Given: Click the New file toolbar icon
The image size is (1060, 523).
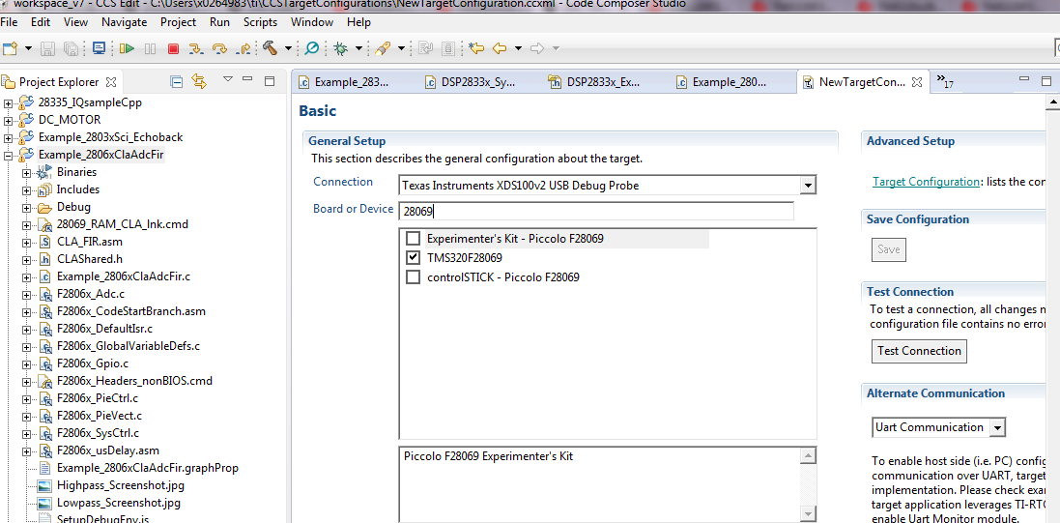Looking at the screenshot, I should [x=10, y=48].
